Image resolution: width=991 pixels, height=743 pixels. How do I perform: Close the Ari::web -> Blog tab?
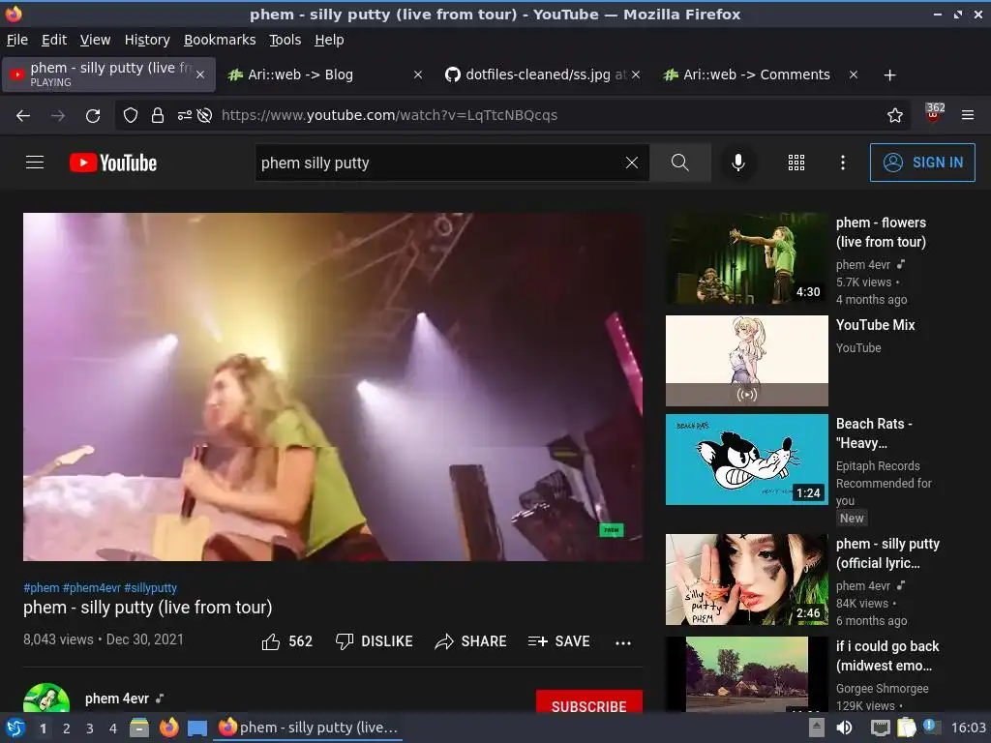click(x=418, y=74)
